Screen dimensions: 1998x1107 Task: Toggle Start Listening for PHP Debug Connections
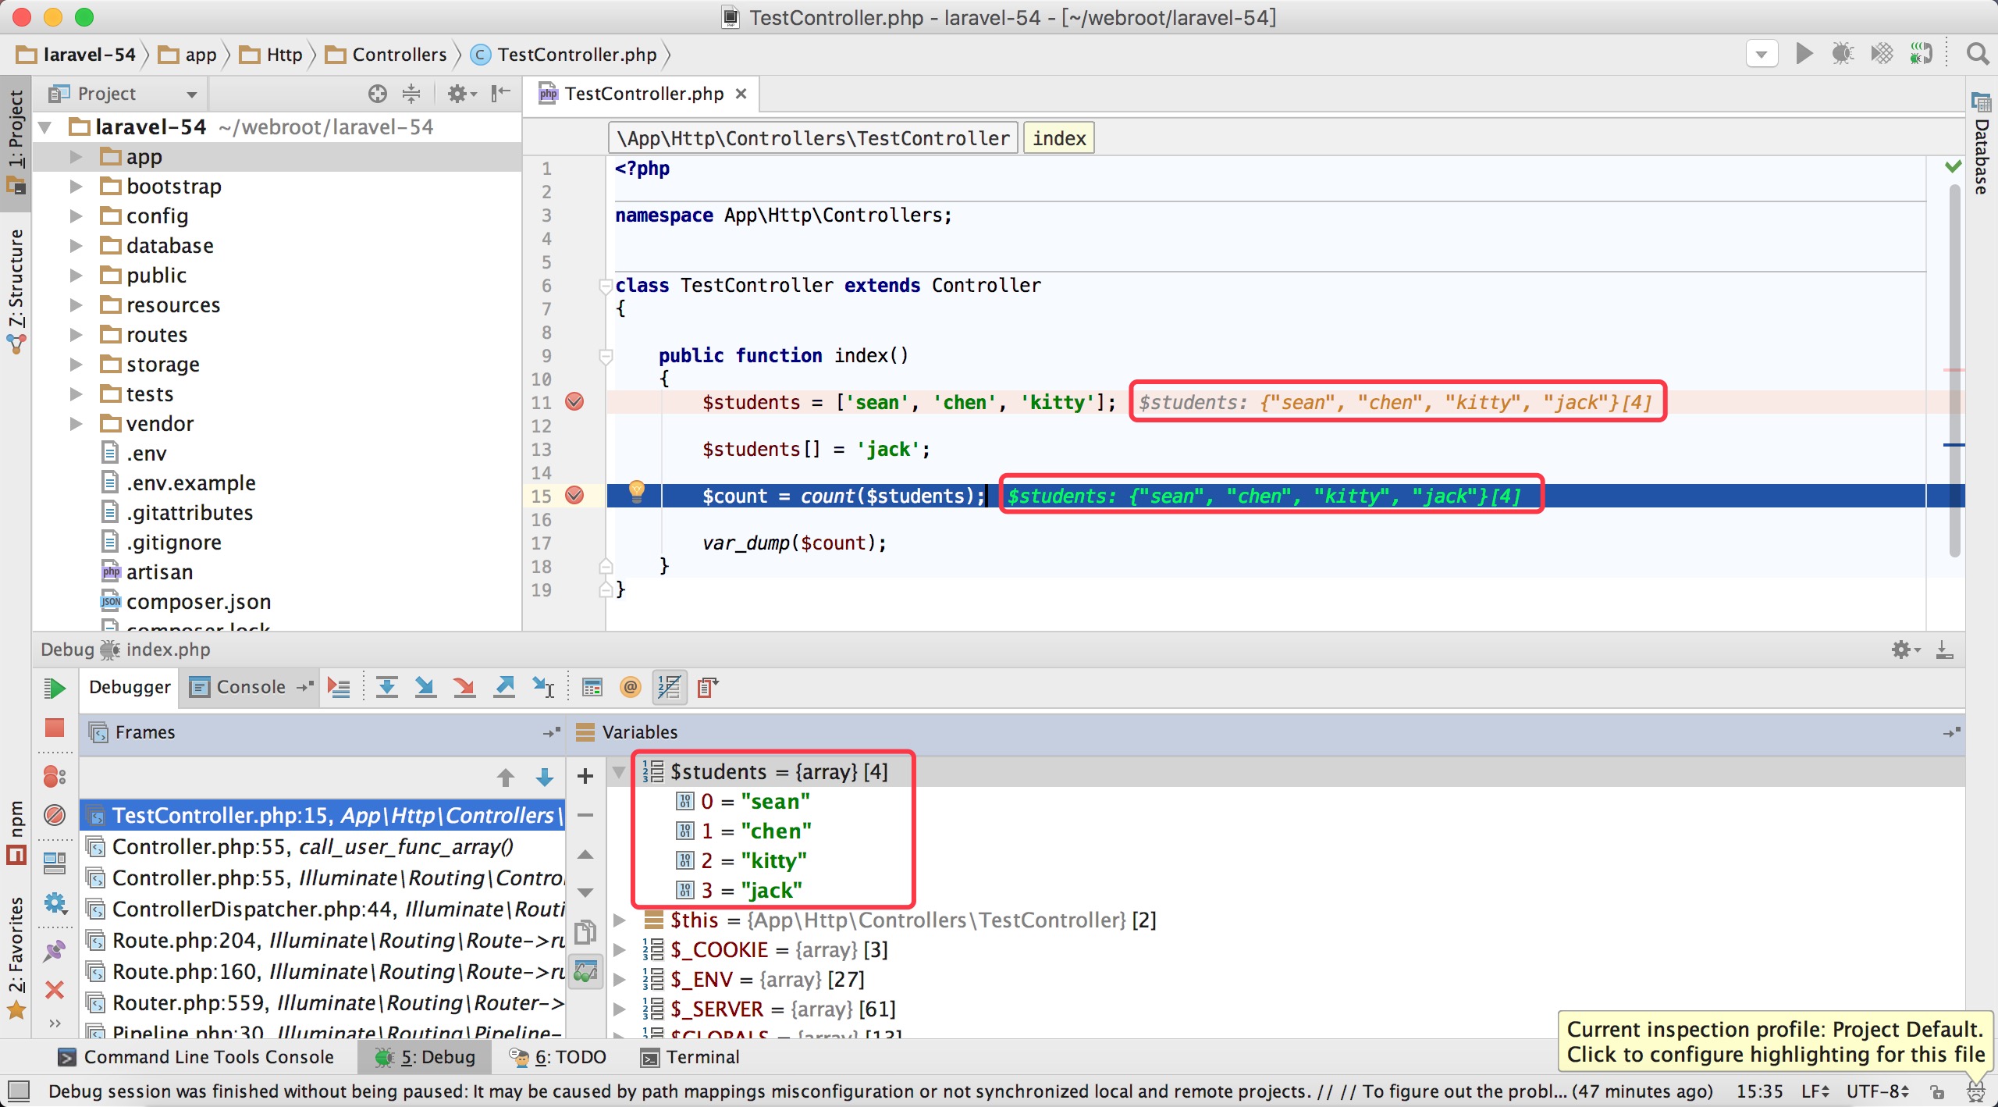click(1921, 54)
